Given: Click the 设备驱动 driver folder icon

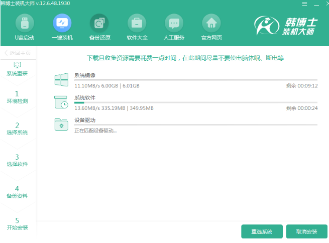Looking at the screenshot, I should coord(61,125).
